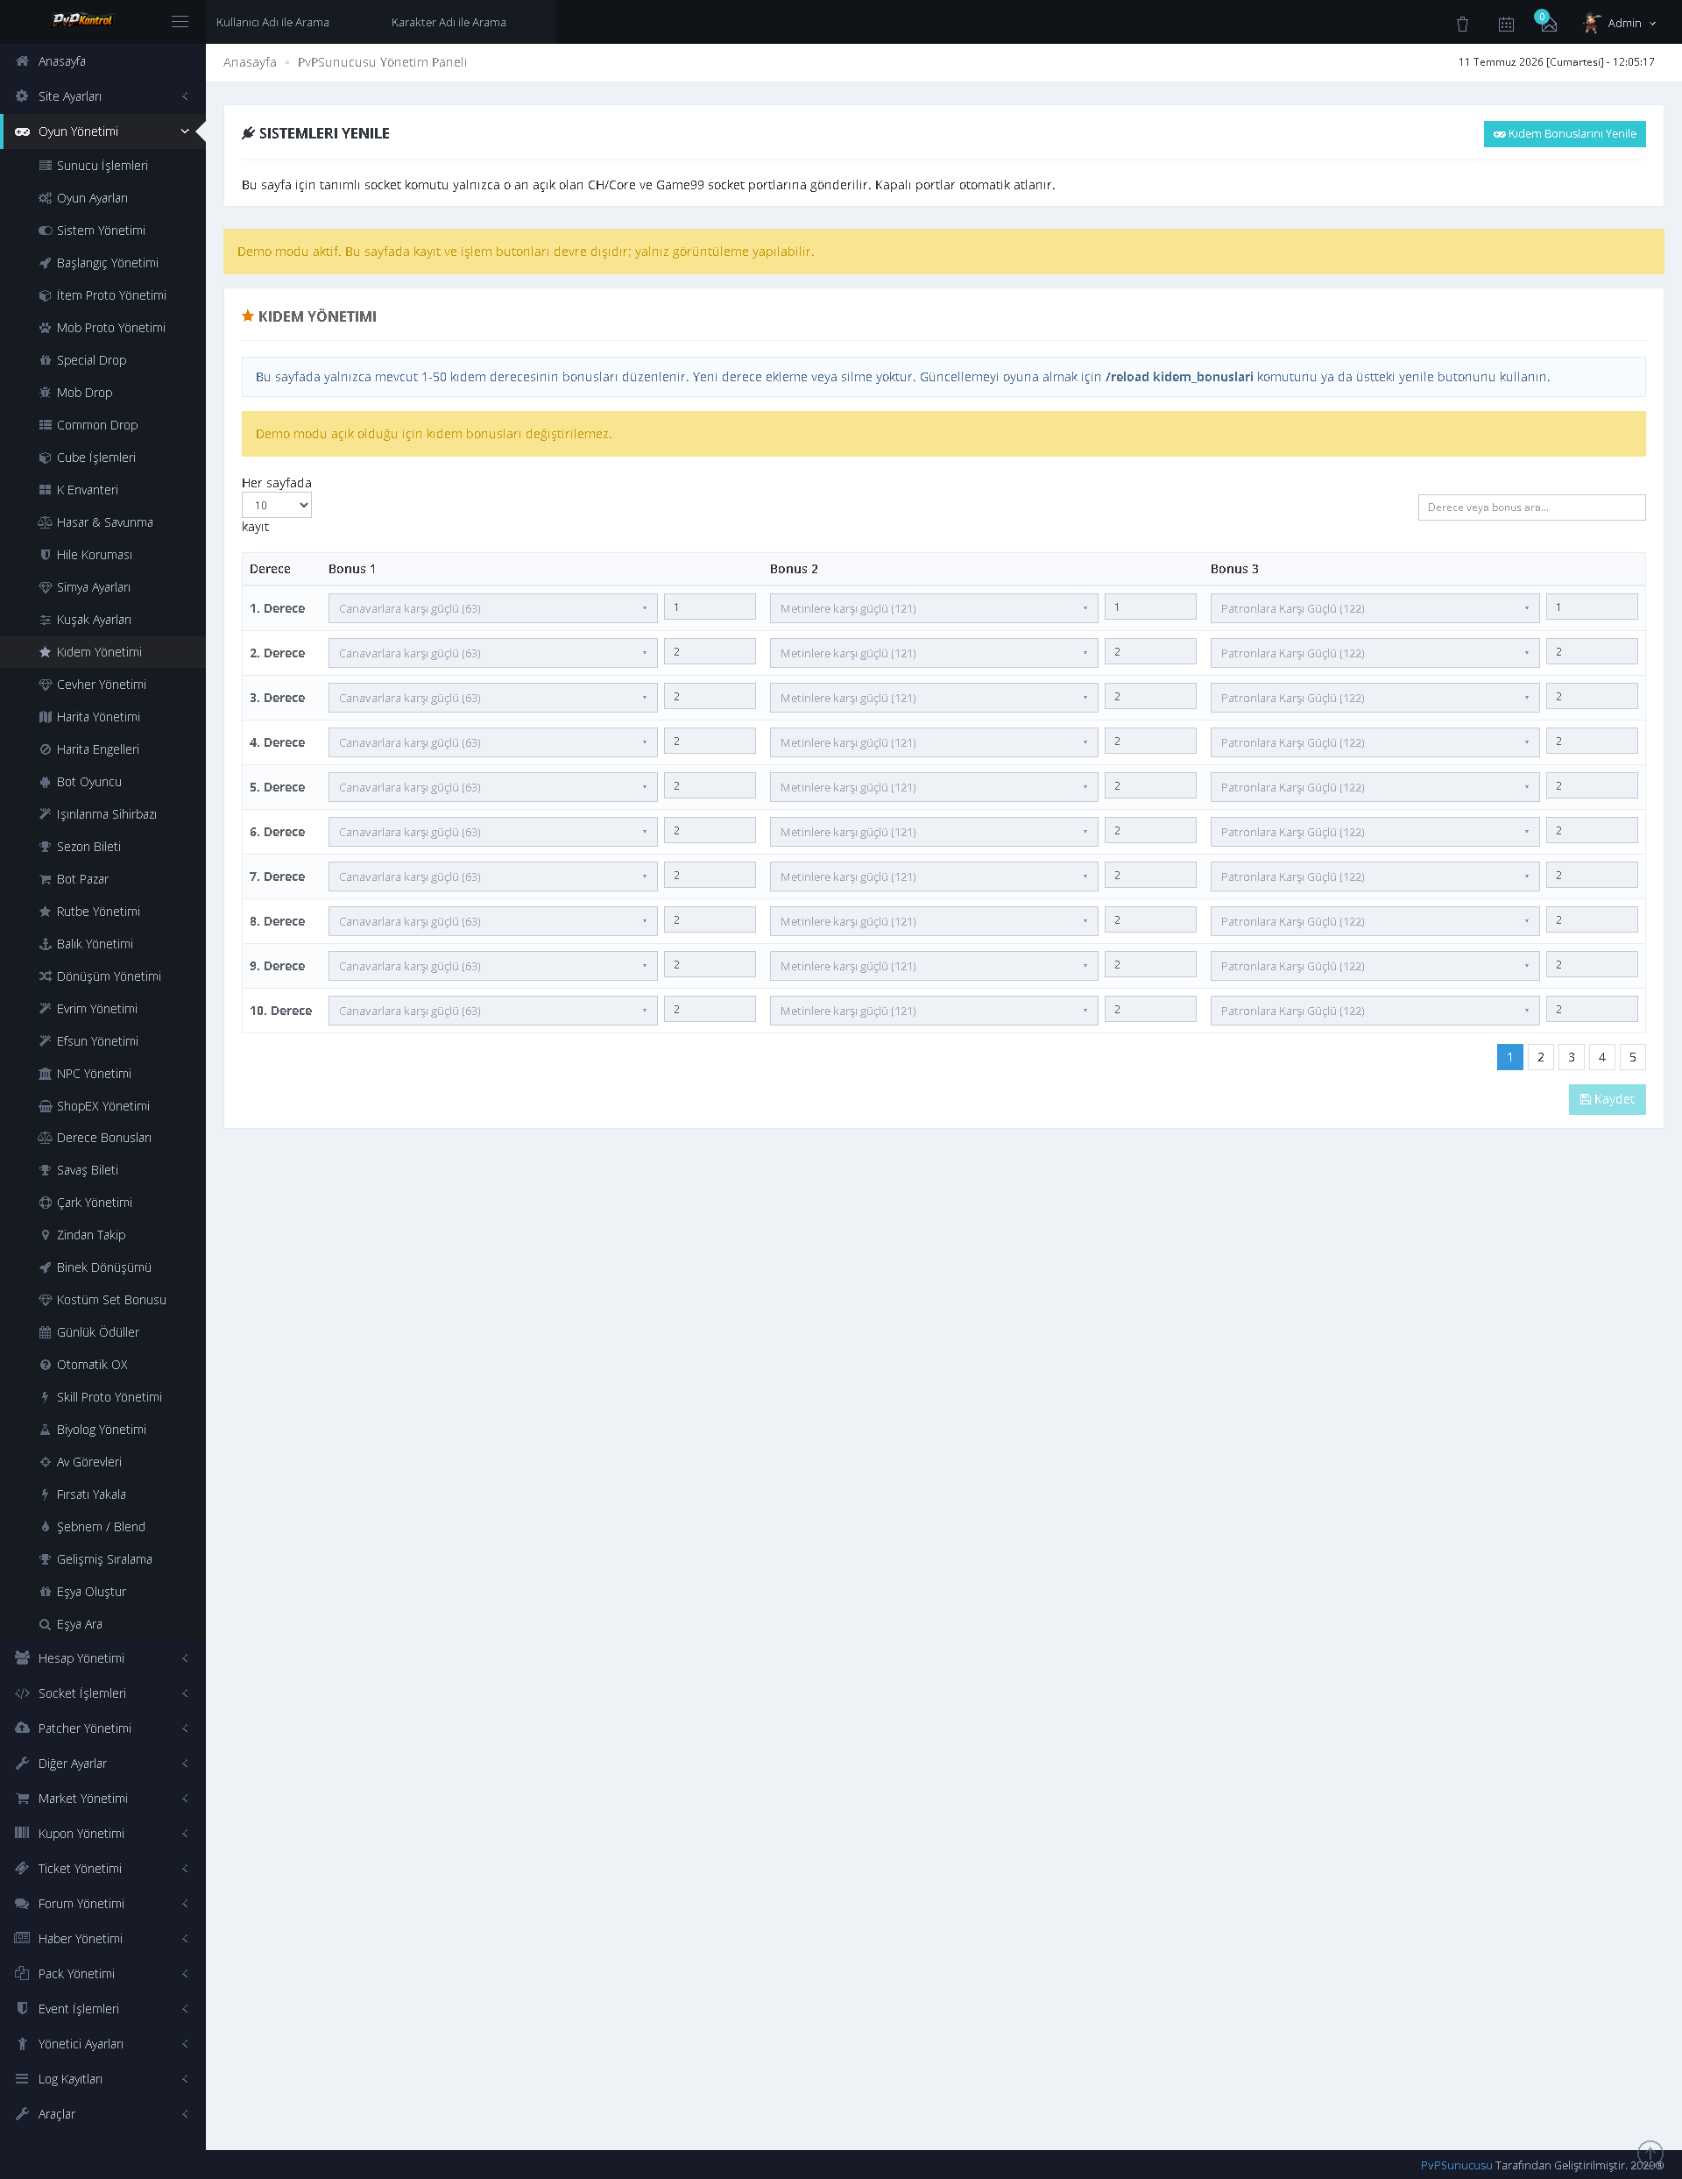Click the Kaydet save button

pos(1607,1099)
